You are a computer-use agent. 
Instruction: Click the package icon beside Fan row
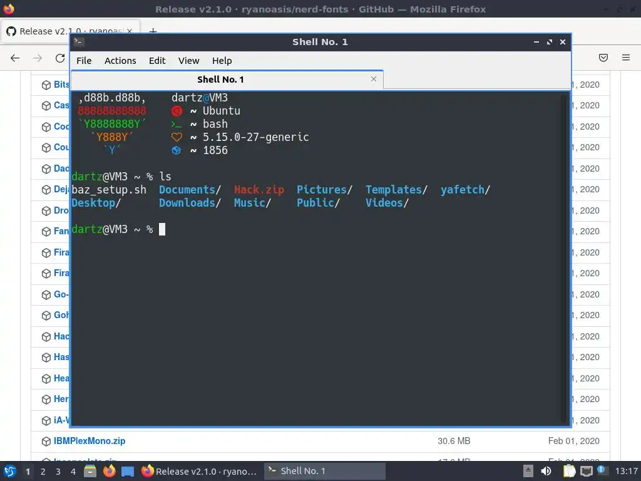pos(46,232)
